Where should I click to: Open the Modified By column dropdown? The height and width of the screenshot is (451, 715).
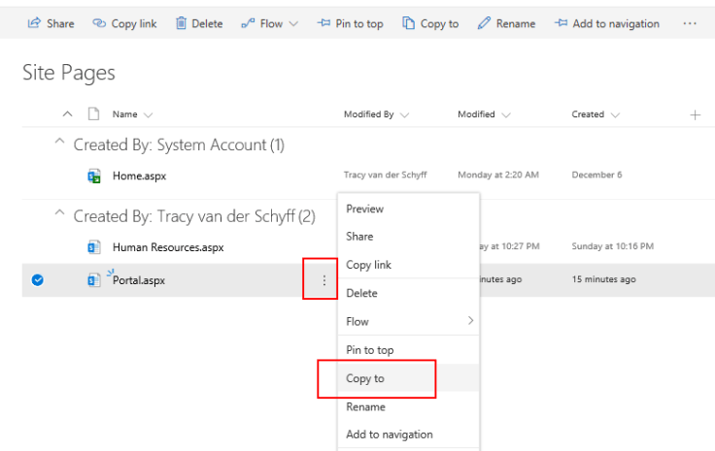pos(376,114)
